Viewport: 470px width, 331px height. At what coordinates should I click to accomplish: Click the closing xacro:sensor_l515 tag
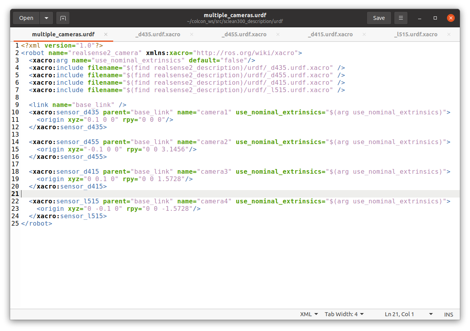pyautogui.click(x=68, y=216)
